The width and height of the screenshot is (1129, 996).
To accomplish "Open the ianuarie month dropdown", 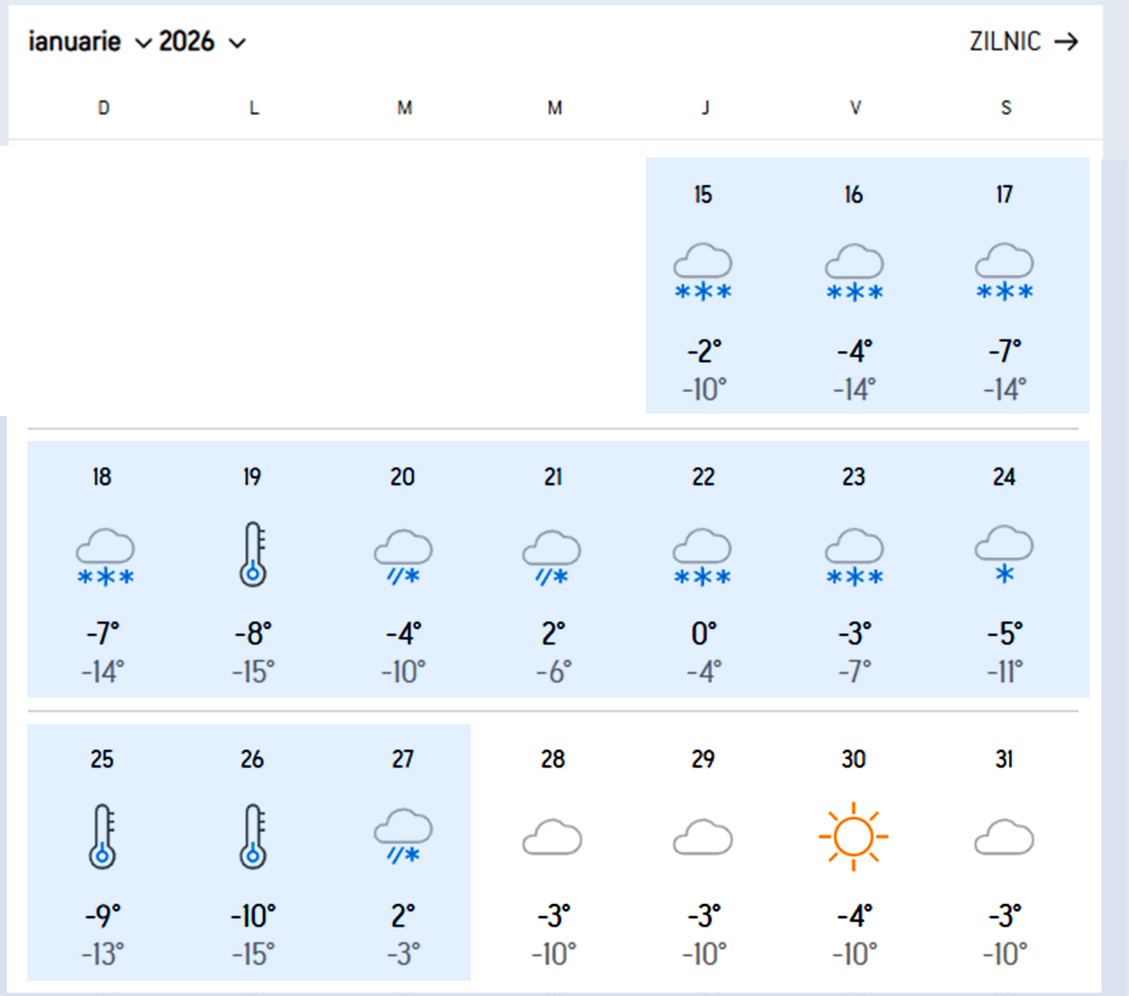I will coord(89,42).
